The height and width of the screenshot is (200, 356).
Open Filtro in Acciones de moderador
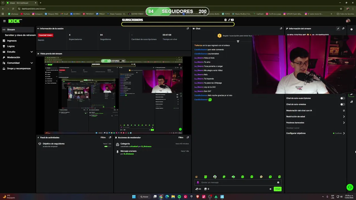181,137
